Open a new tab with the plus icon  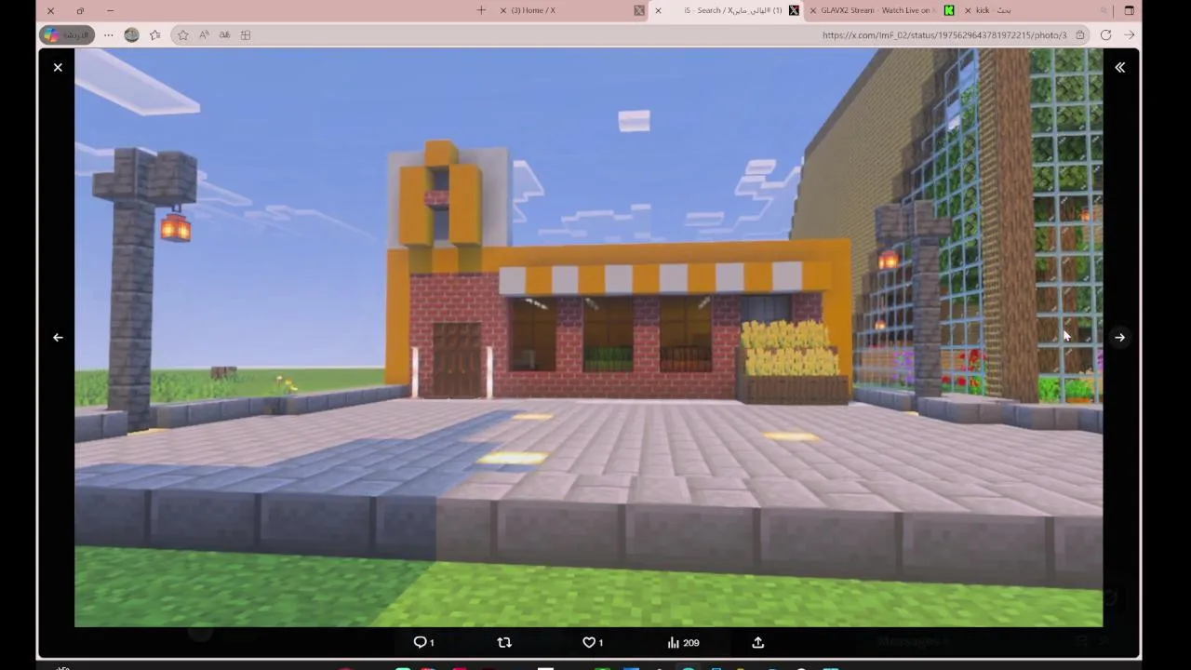tap(481, 10)
